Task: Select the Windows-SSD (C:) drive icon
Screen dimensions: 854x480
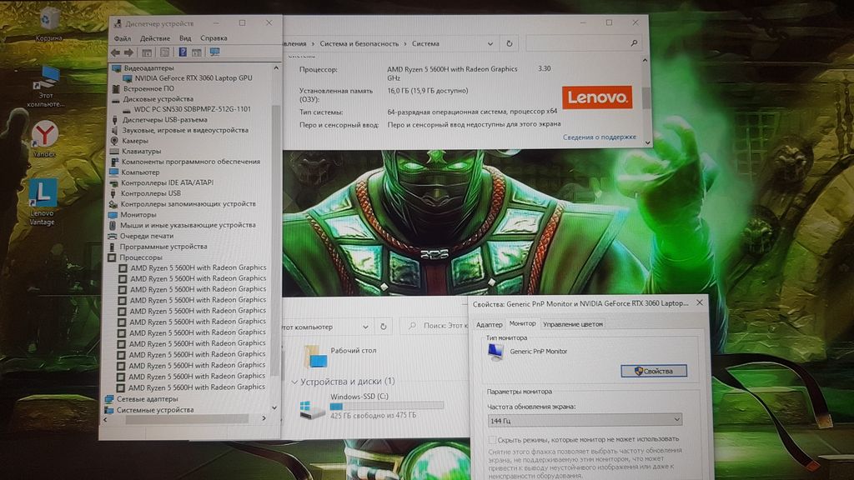Action: click(x=307, y=409)
